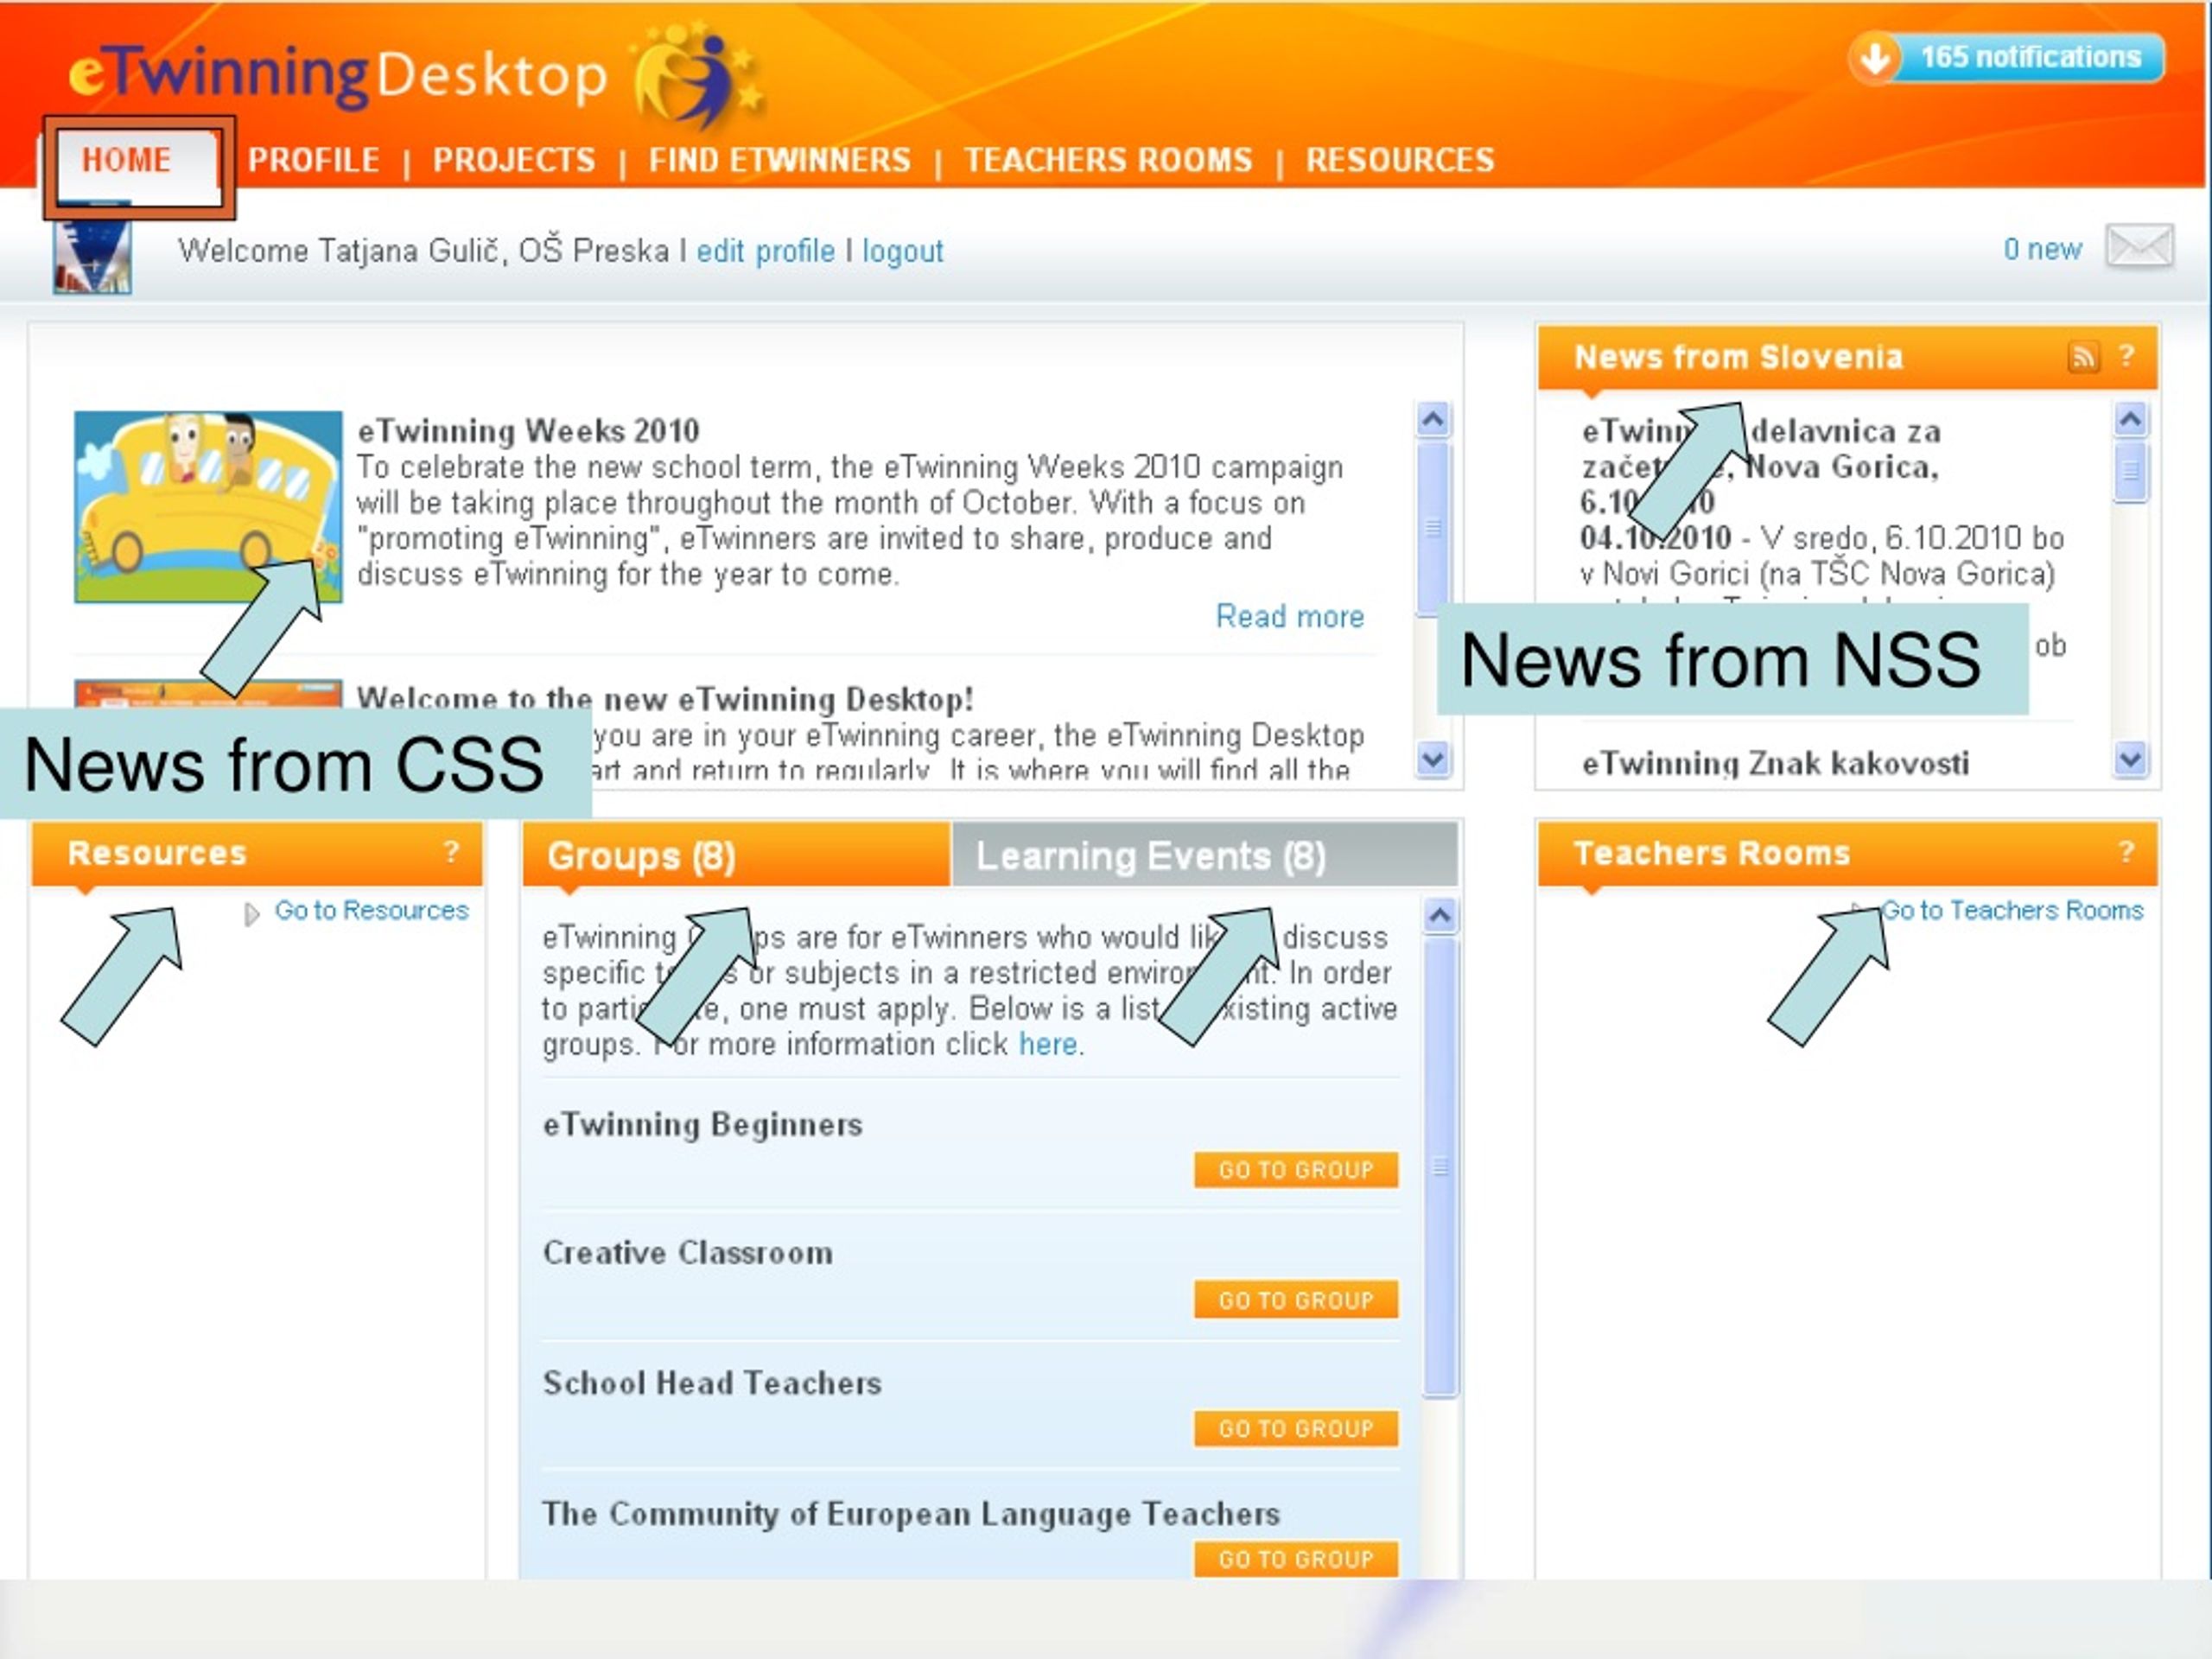Click the main news panel scrollbar thumb
The height and width of the screenshot is (1659, 2212).
(x=1433, y=528)
